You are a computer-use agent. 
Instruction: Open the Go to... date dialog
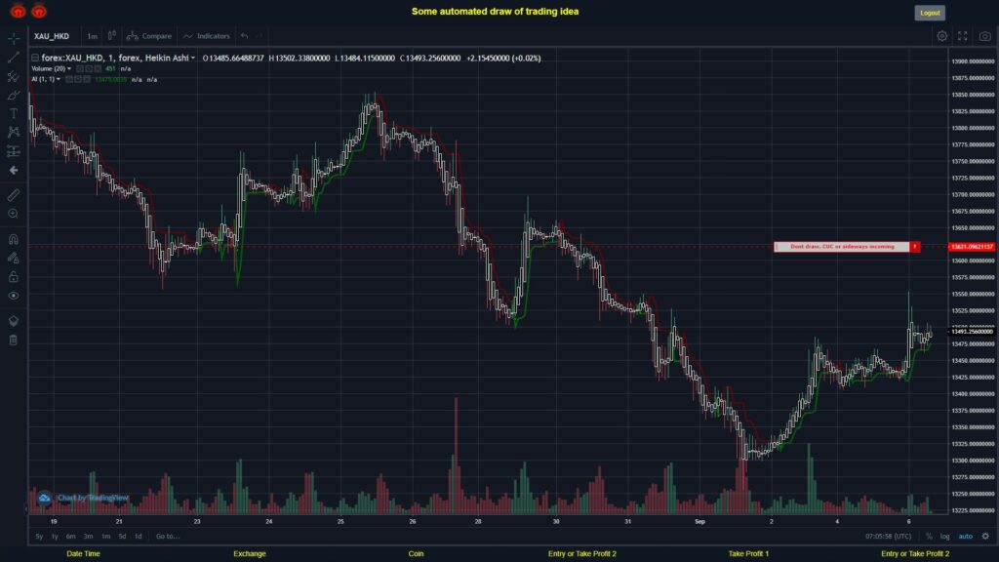point(168,537)
